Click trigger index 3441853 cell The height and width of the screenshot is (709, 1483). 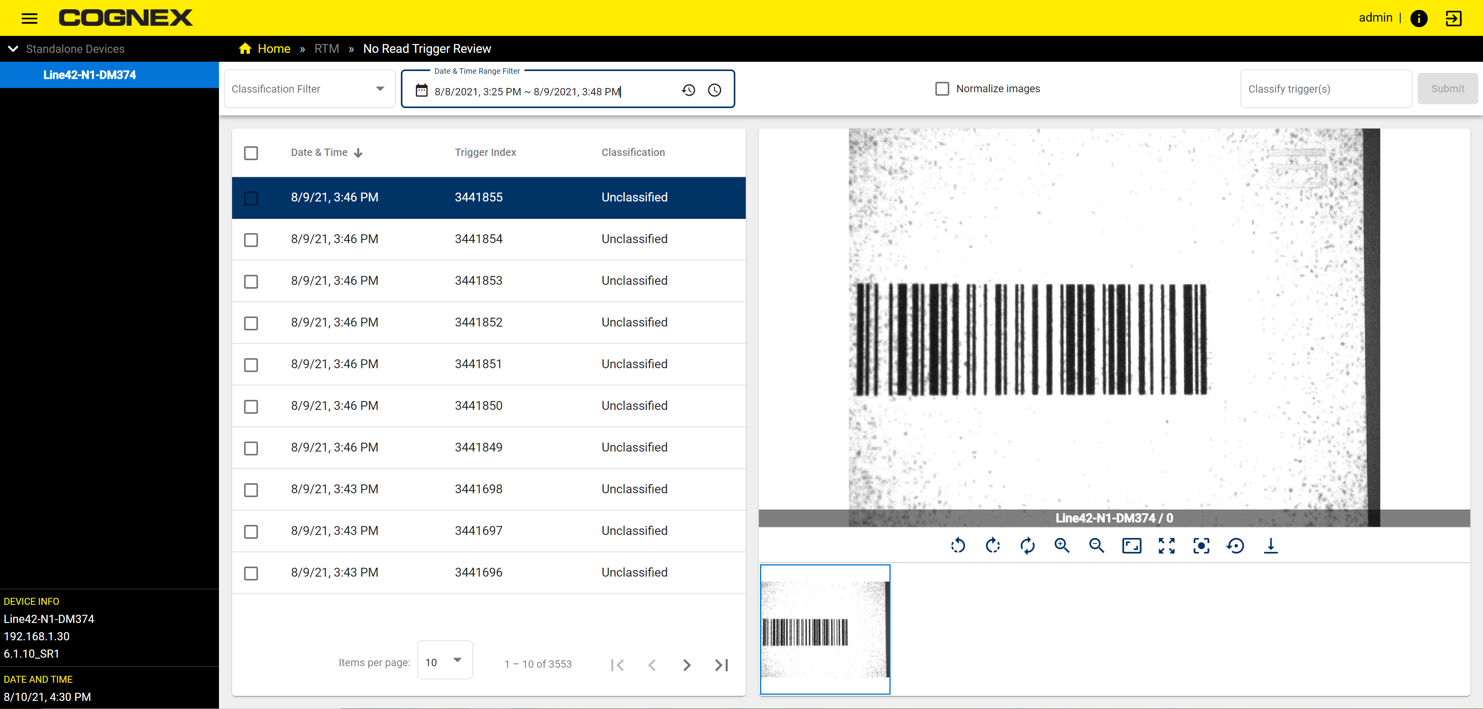click(478, 281)
